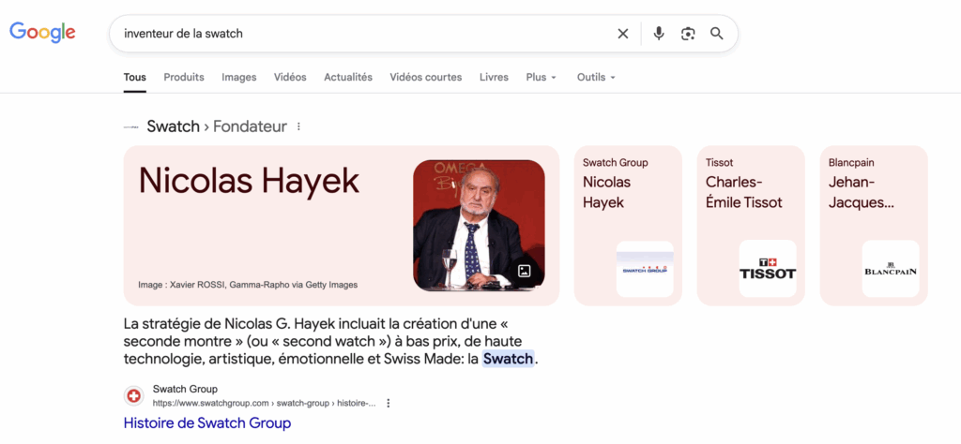Expand the Outils dropdown
961x444 pixels.
pyautogui.click(x=596, y=77)
